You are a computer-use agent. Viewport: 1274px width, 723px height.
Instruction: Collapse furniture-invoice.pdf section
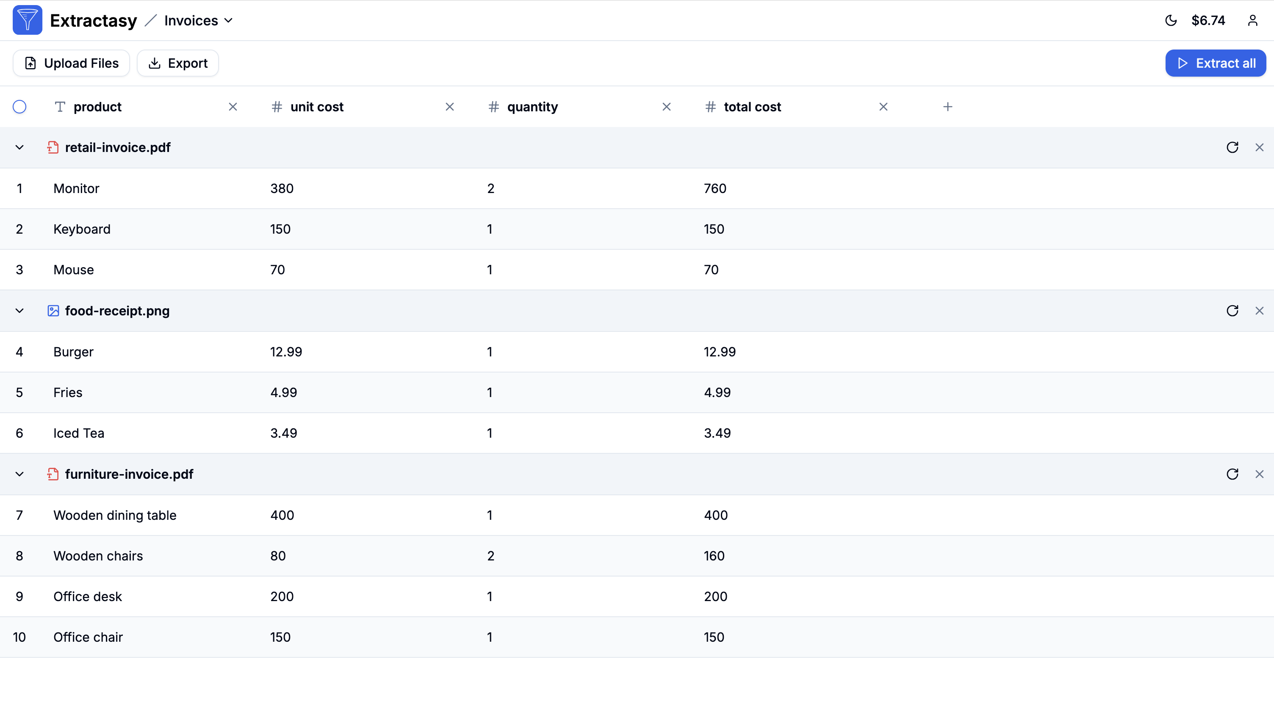point(19,474)
